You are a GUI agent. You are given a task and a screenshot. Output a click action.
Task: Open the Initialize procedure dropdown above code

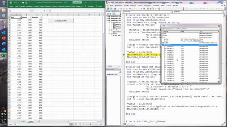point(223,12)
